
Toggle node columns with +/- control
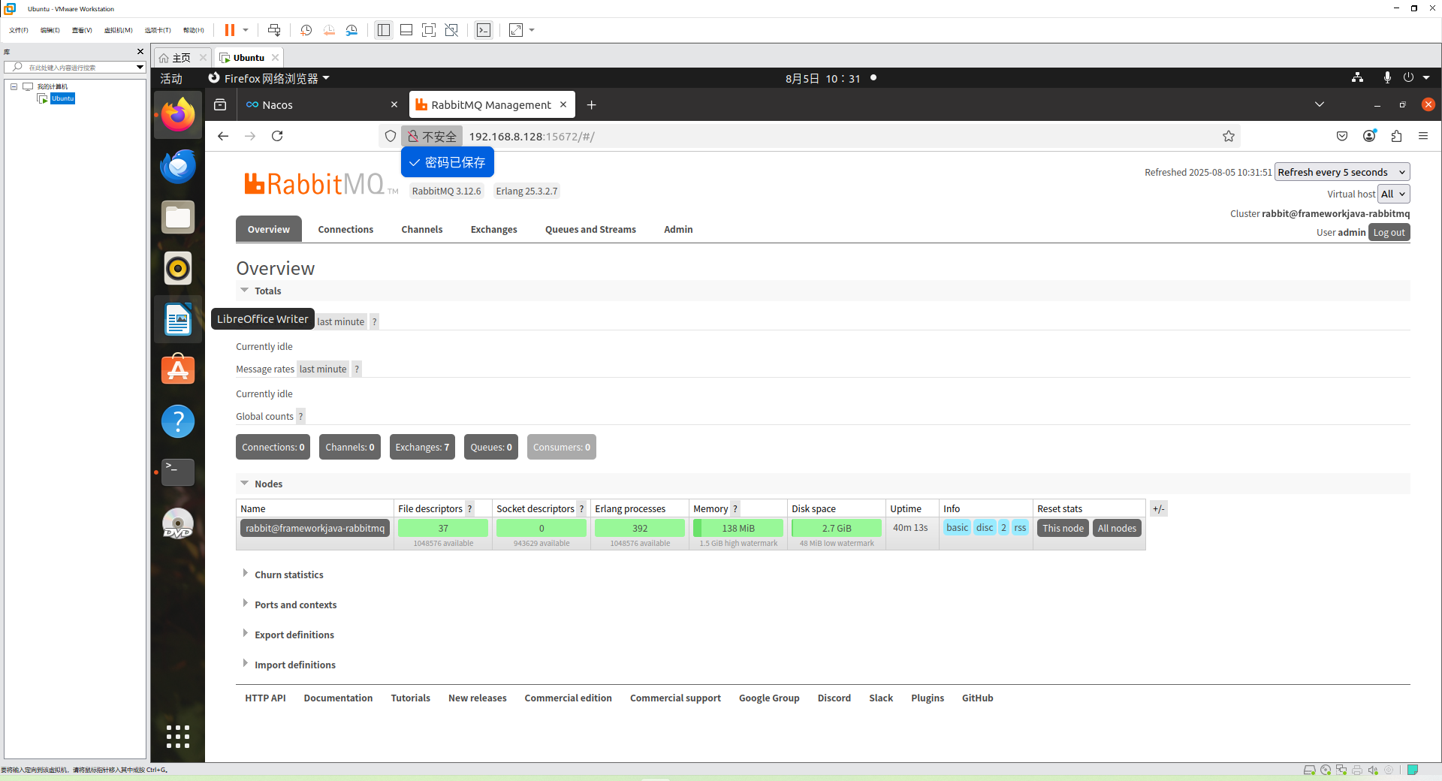[x=1159, y=509]
